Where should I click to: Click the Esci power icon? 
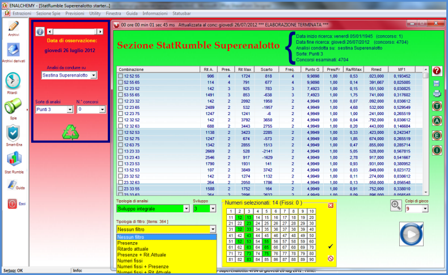tap(12, 204)
